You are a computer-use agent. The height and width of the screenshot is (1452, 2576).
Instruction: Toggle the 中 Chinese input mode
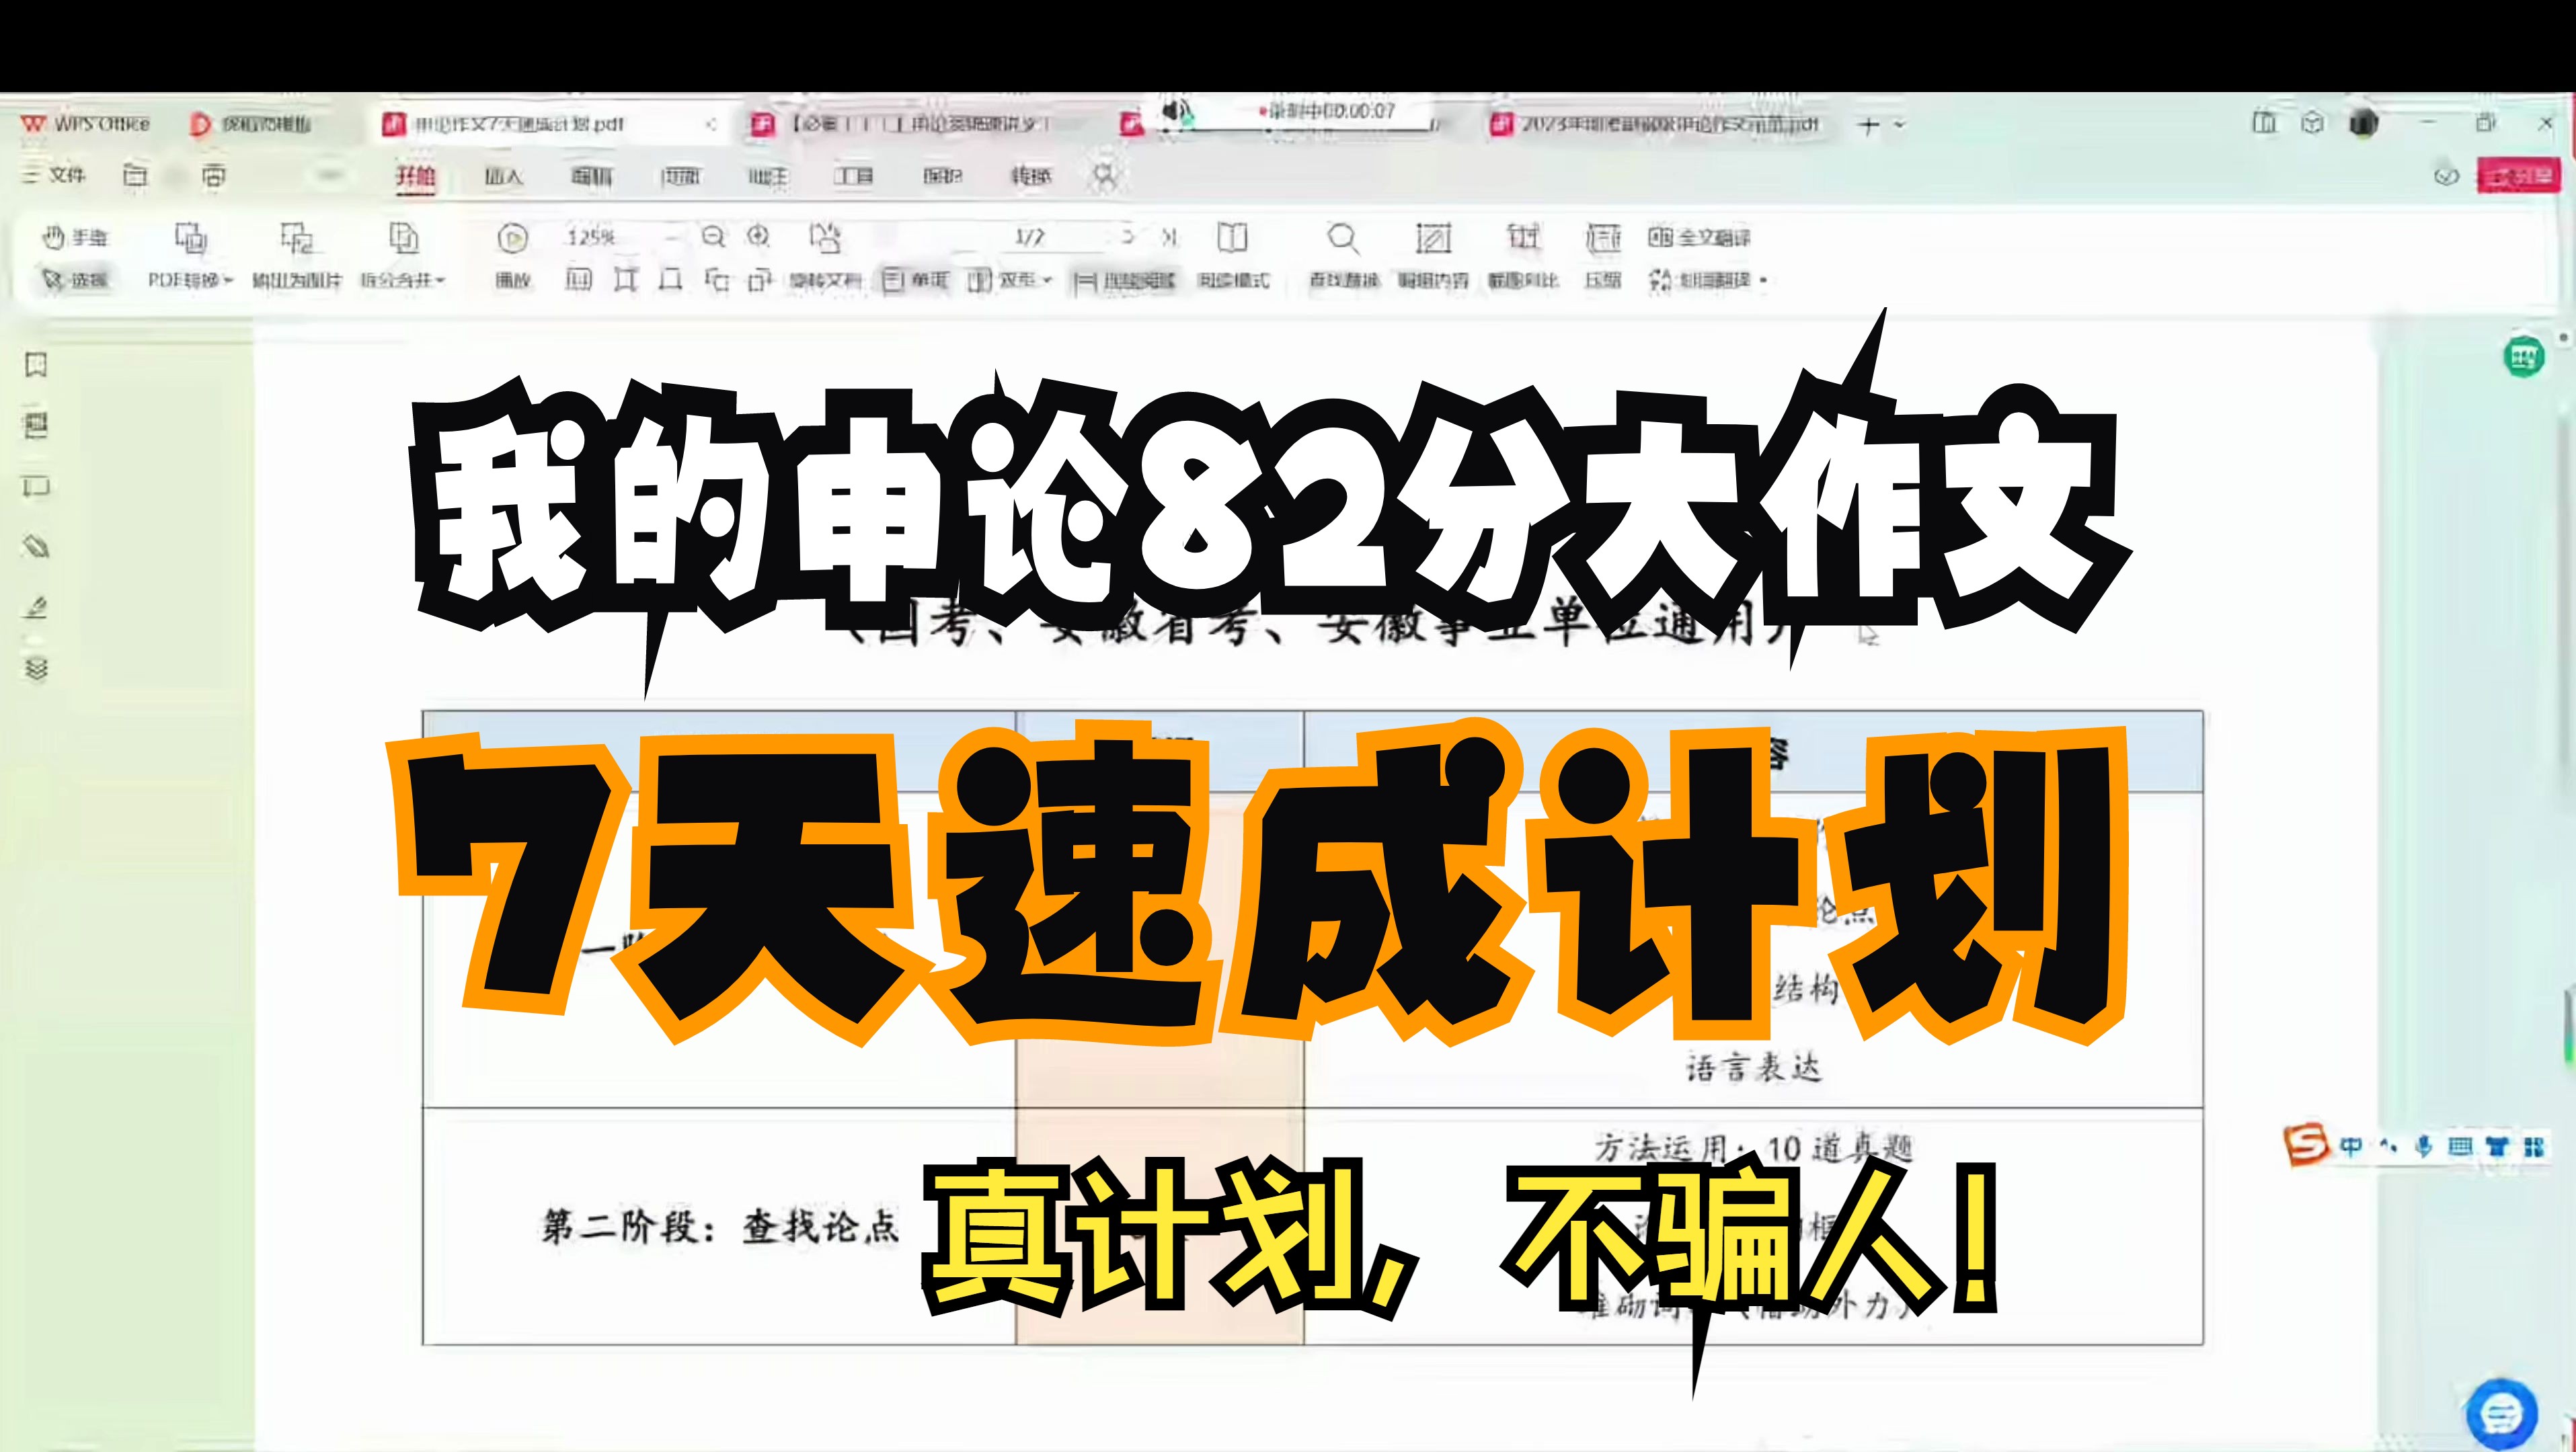pos(2351,1147)
